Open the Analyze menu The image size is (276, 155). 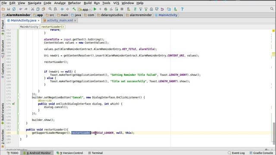click(60, 3)
